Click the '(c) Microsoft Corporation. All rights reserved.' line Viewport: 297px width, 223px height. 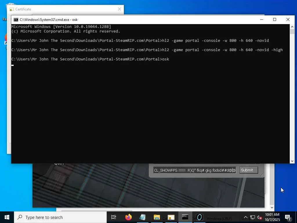click(66, 31)
